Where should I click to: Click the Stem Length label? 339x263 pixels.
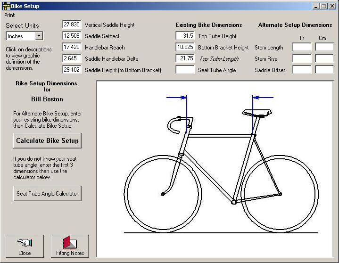pos(269,48)
